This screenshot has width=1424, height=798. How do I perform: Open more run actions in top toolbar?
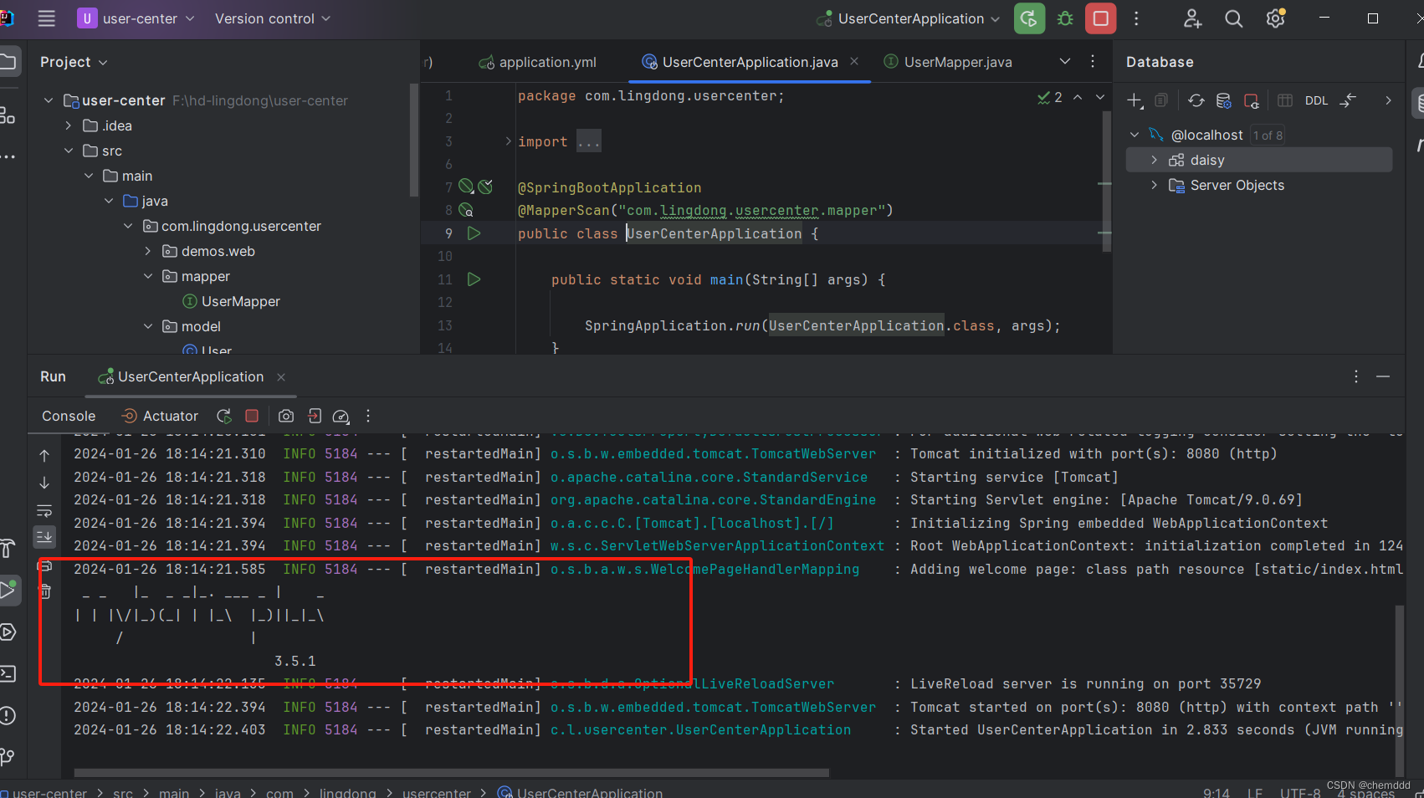[1136, 18]
